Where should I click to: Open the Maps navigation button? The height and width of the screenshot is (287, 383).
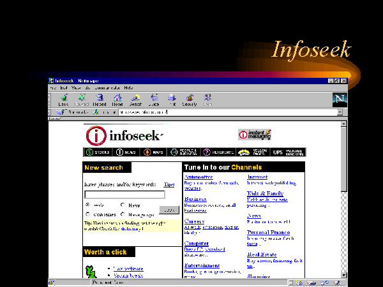(153, 152)
